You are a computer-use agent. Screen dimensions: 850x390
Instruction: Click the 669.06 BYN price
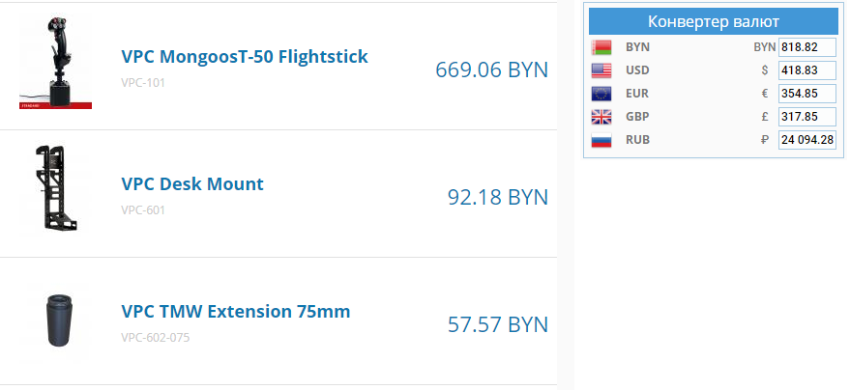tap(491, 70)
